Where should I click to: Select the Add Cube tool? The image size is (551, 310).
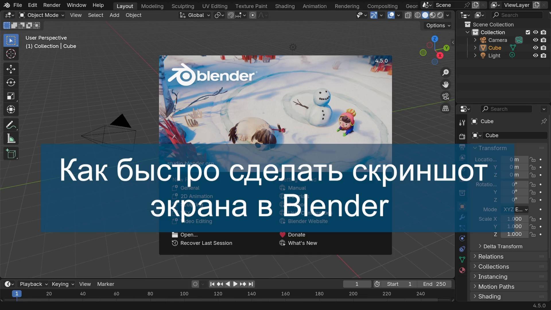click(x=11, y=153)
